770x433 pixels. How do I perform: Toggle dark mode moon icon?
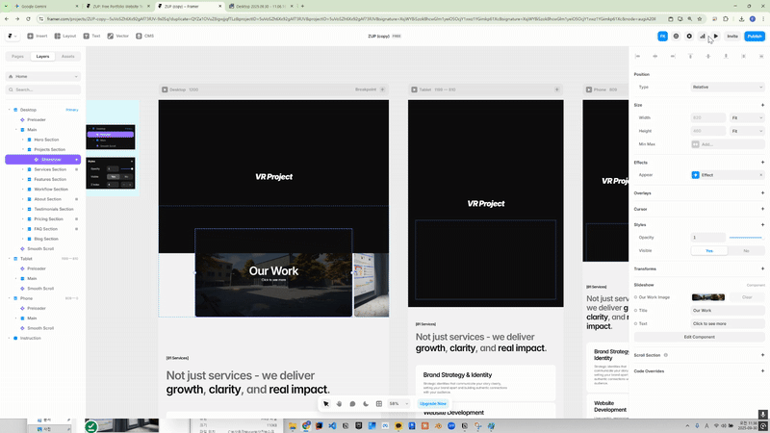366,404
